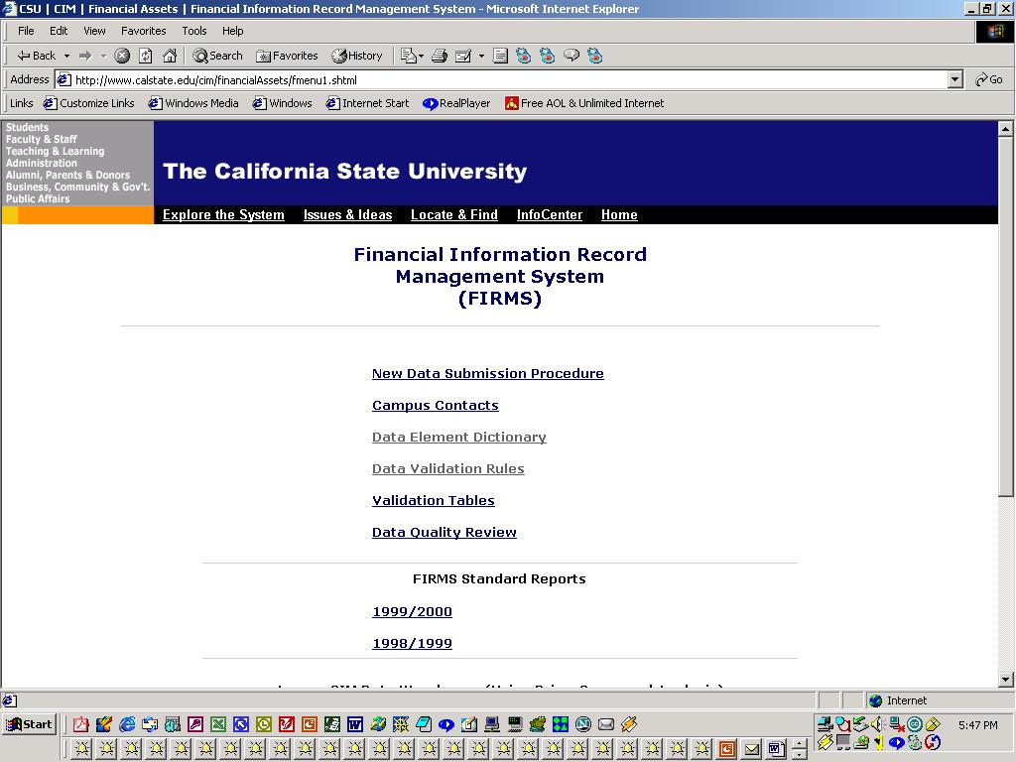
Task: Open the Edit menu
Action: 59,31
